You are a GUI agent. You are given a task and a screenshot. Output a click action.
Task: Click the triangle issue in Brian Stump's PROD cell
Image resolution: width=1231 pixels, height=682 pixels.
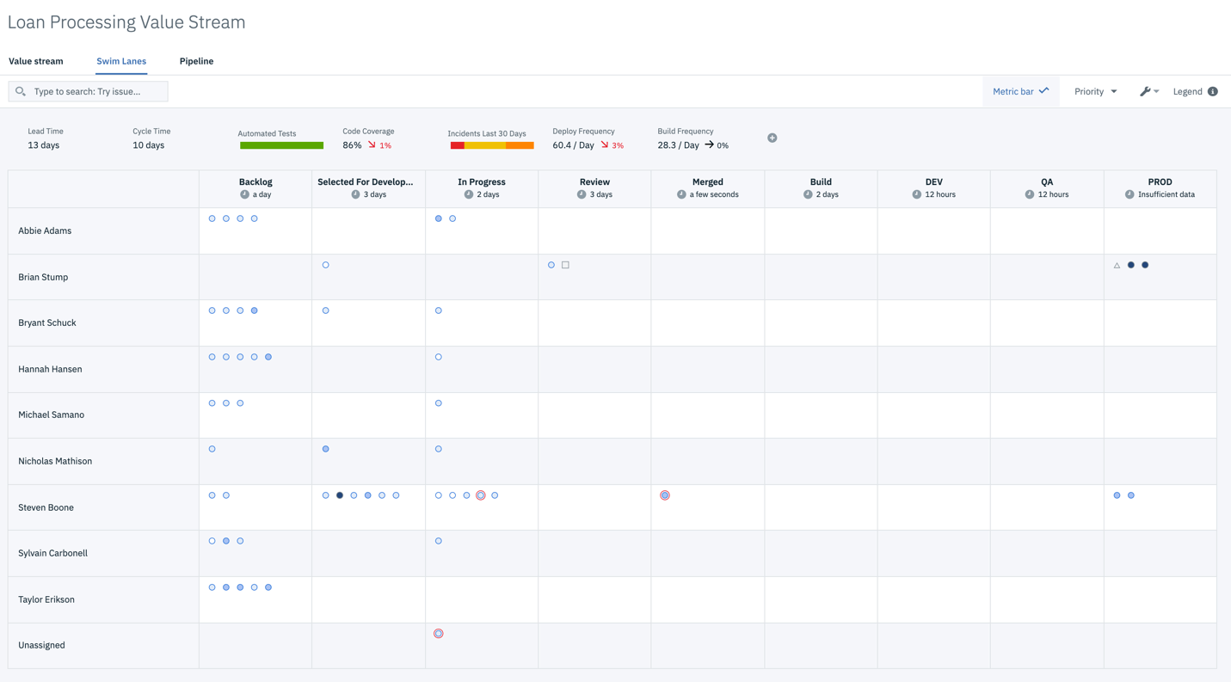click(1117, 266)
